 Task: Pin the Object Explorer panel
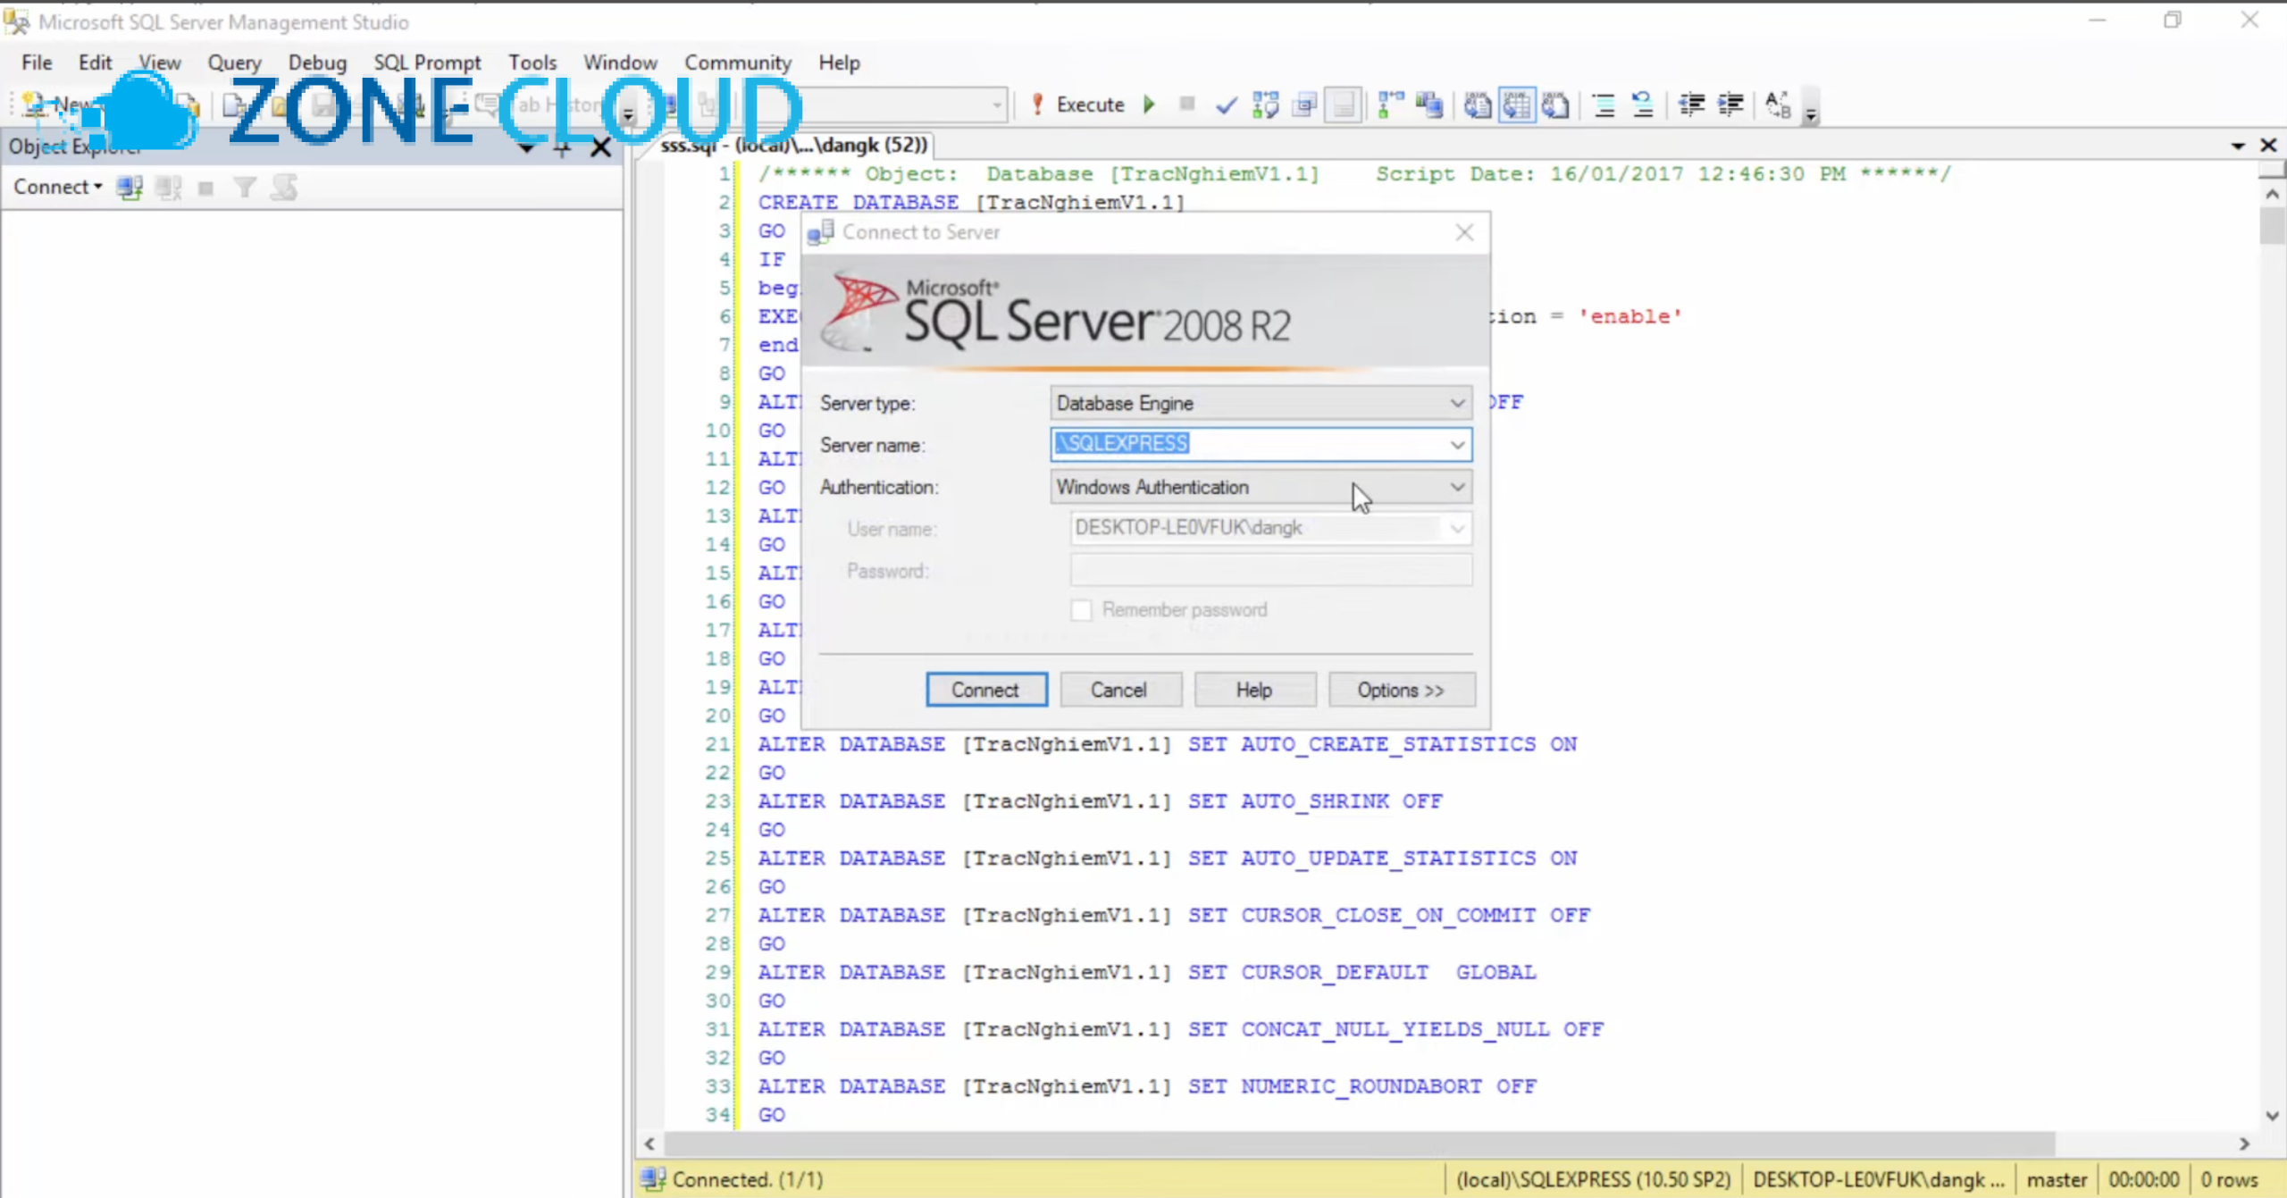(x=562, y=147)
